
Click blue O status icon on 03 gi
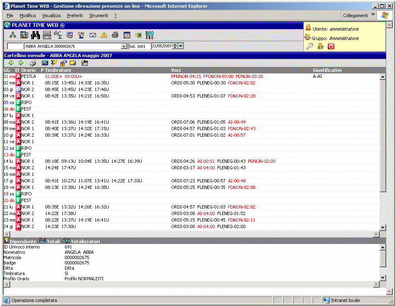coord(18,89)
